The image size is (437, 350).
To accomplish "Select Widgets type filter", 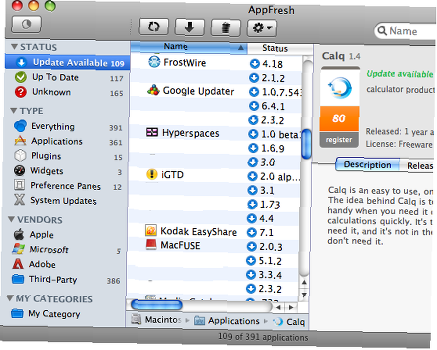I will point(66,171).
